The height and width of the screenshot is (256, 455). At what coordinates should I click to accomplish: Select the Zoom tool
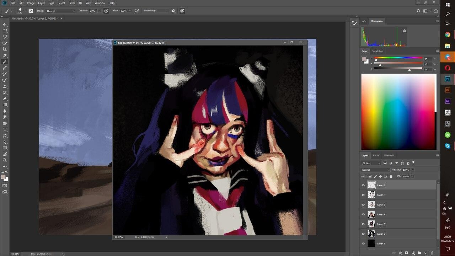[x=5, y=160]
